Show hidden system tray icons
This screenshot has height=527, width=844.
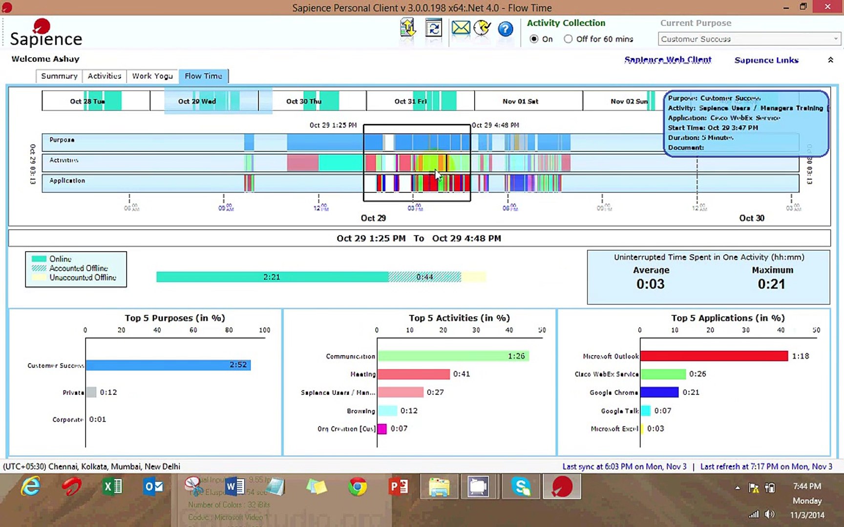[738, 487]
